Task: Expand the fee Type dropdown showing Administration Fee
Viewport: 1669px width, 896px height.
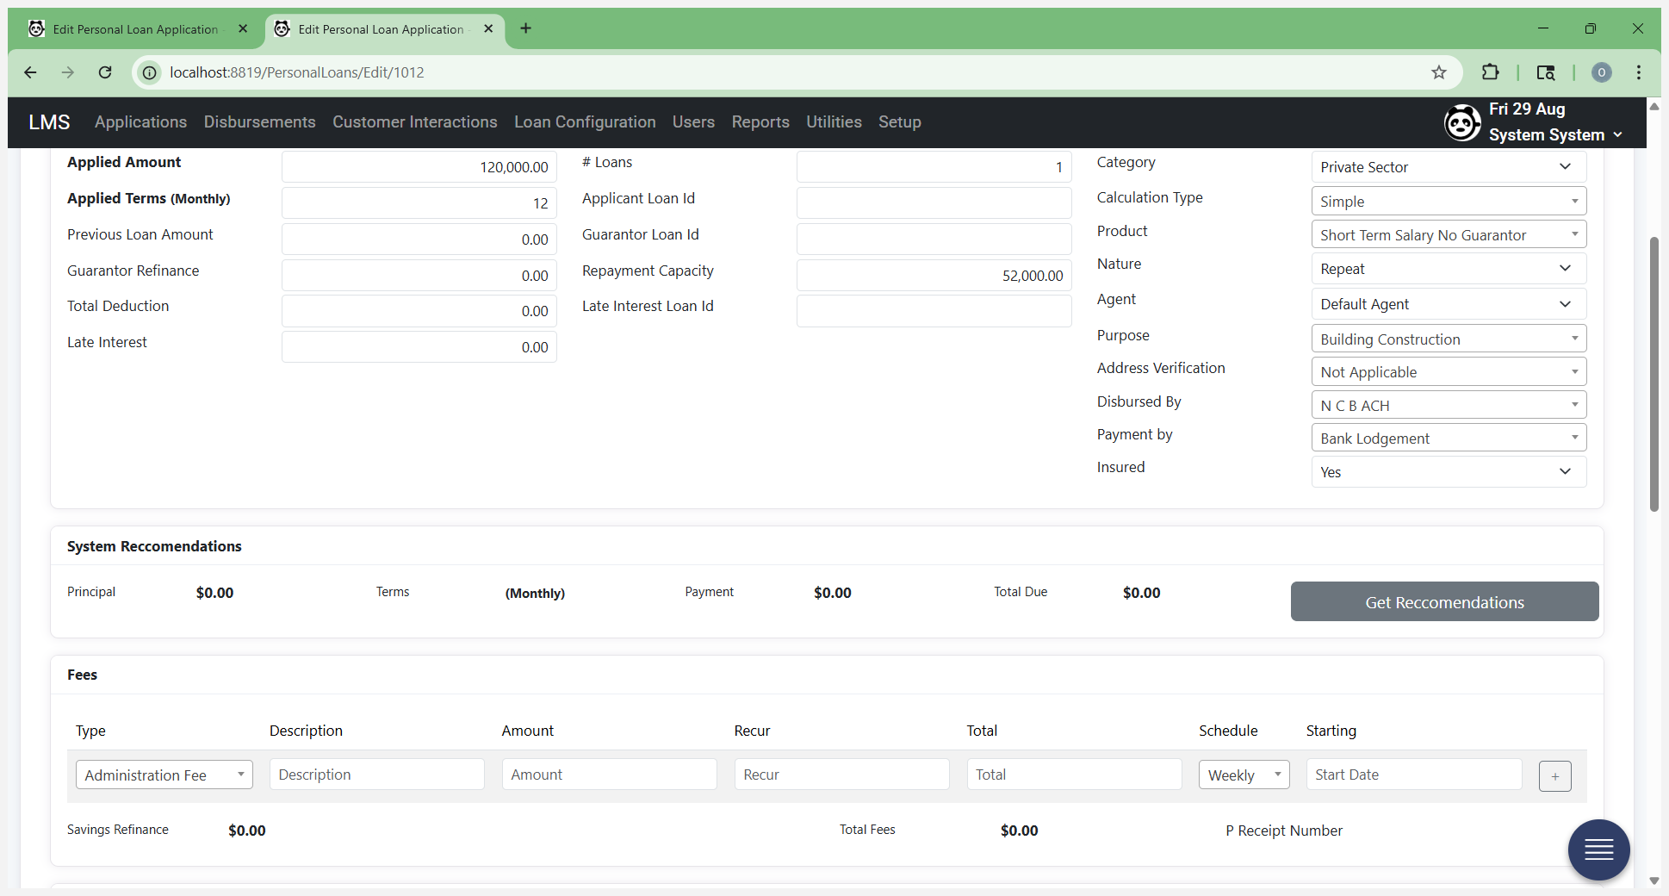Action: (164, 775)
